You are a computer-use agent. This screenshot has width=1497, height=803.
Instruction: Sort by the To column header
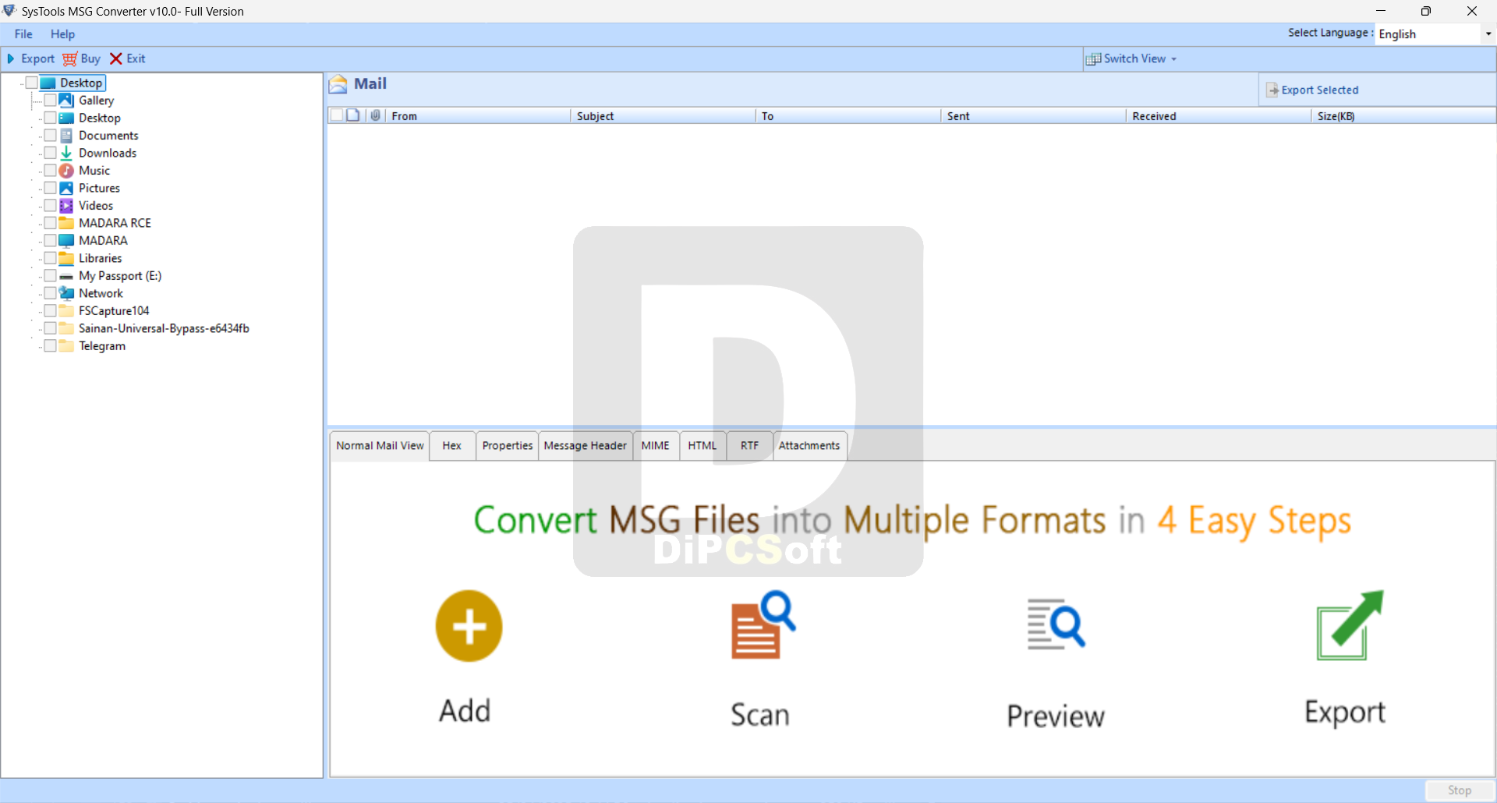coord(848,116)
